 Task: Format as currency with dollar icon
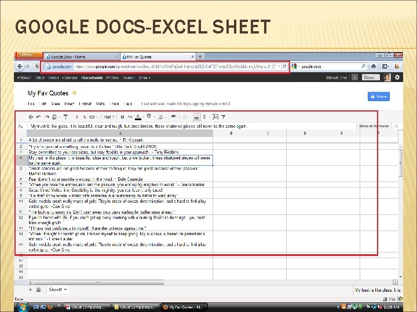point(77,117)
